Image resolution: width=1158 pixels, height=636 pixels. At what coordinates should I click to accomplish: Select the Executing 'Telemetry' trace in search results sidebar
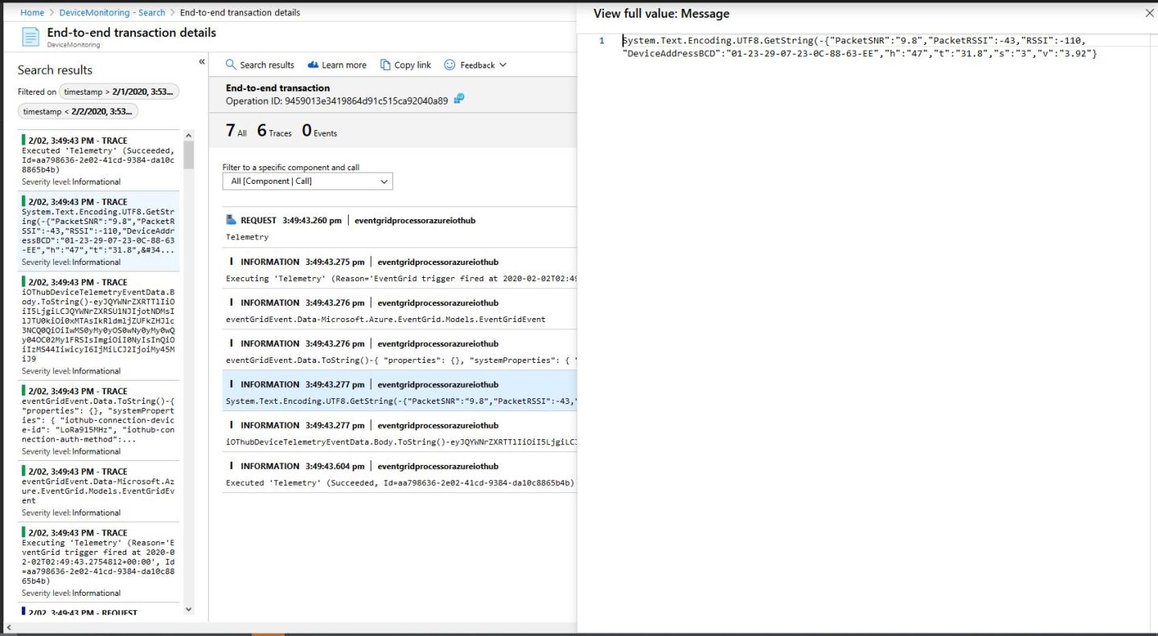[x=99, y=562]
